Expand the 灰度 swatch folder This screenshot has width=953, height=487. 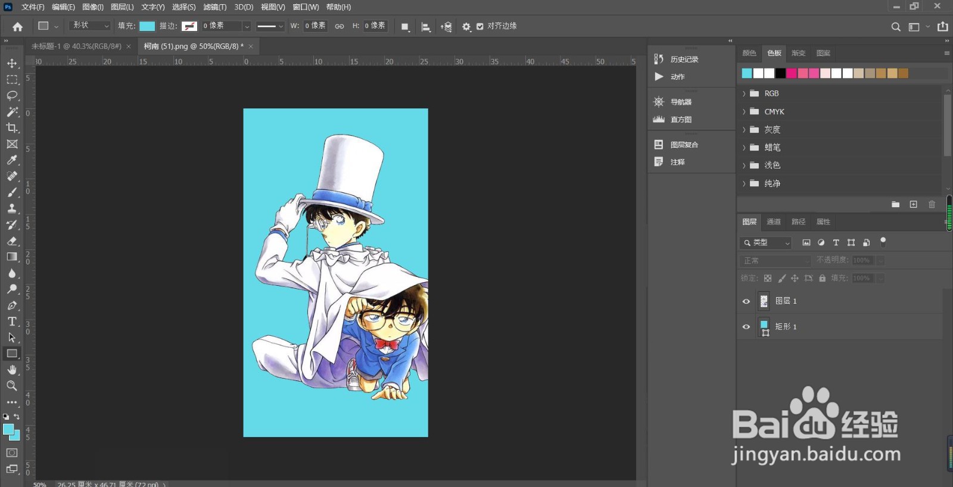click(x=744, y=130)
